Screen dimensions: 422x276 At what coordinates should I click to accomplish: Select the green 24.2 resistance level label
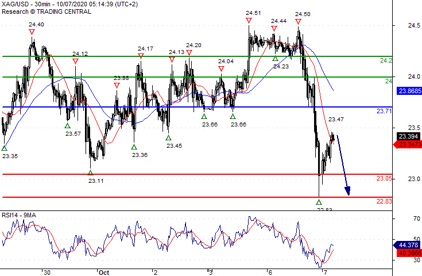pos(386,60)
